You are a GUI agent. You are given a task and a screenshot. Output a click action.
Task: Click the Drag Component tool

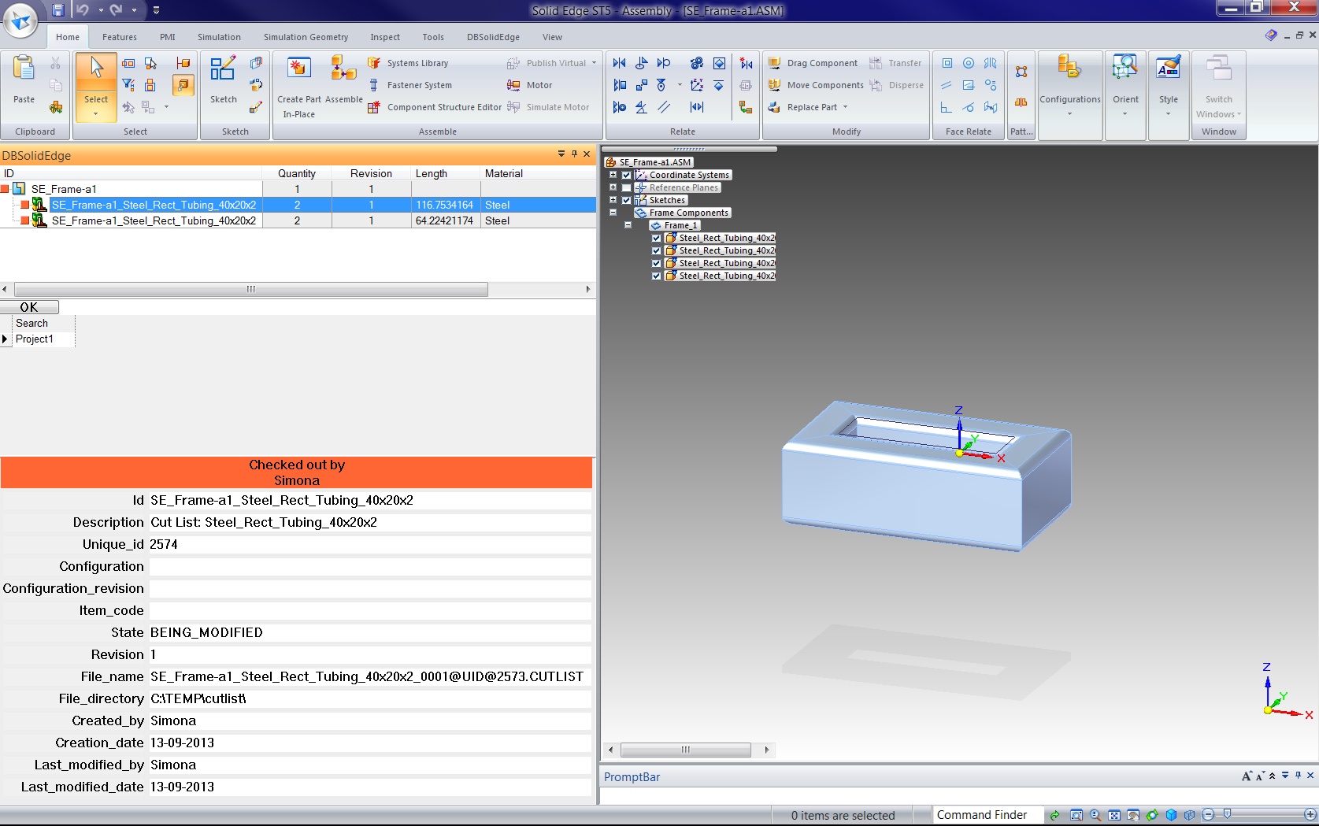[813, 63]
